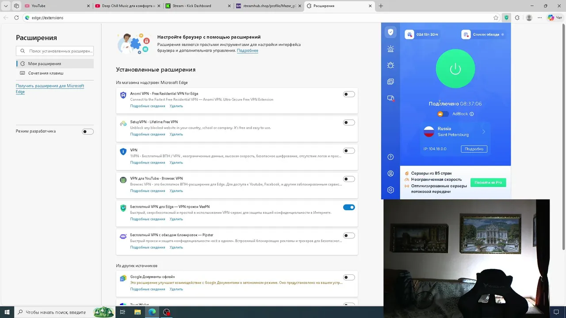The width and height of the screenshot is (566, 318).
Task: Open the browser profile avatar
Action: (529, 18)
